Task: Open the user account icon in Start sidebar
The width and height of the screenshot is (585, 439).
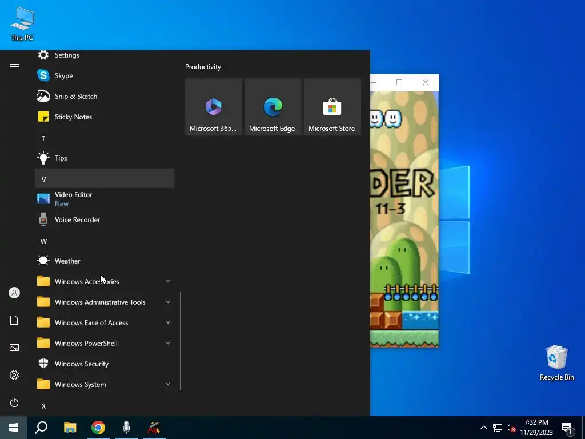Action: (14, 293)
